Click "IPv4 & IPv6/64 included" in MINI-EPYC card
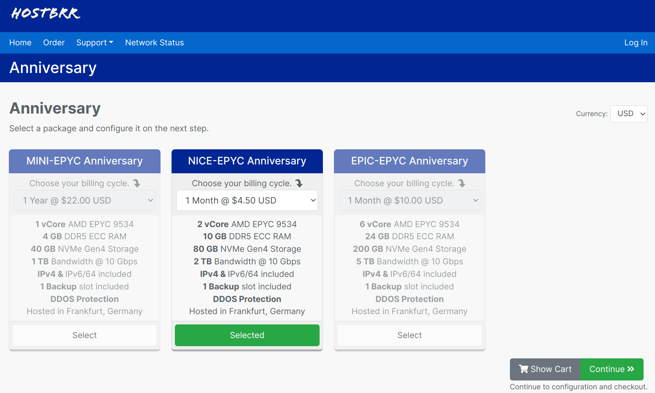Image resolution: width=655 pixels, height=393 pixels. tap(85, 274)
